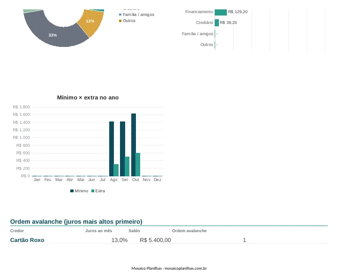Click the 'Mai' month label
This screenshot has height=280, width=337.
[x=81, y=180]
